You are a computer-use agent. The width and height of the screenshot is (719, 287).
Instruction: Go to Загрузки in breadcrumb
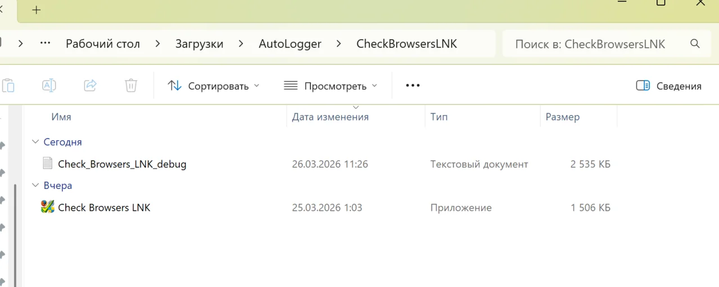199,44
